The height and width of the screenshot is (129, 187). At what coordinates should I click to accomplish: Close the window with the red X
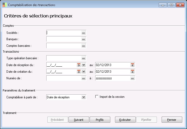[180, 5]
